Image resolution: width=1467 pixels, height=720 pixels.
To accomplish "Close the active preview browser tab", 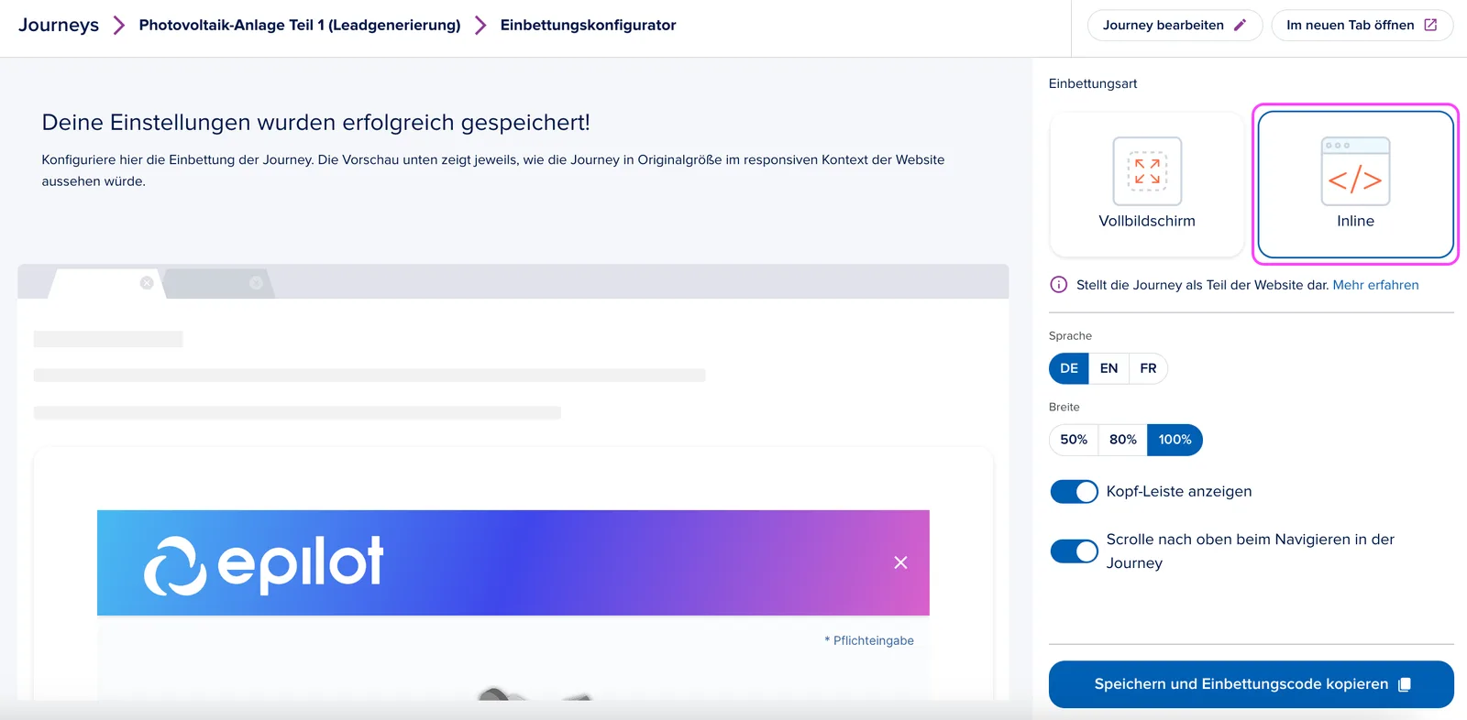I will (x=147, y=283).
